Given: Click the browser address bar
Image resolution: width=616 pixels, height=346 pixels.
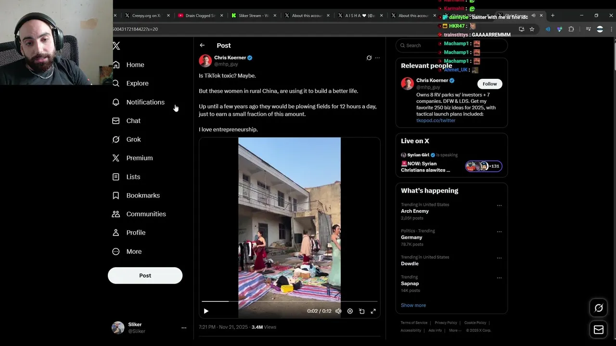Looking at the screenshot, I should point(313,29).
